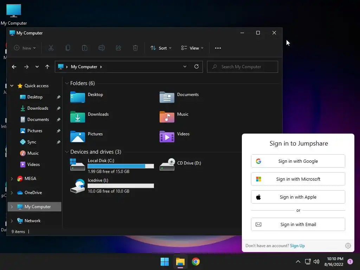Click the Paste clipboard icon
Viewport: 360px width, 270px height.
point(84,48)
